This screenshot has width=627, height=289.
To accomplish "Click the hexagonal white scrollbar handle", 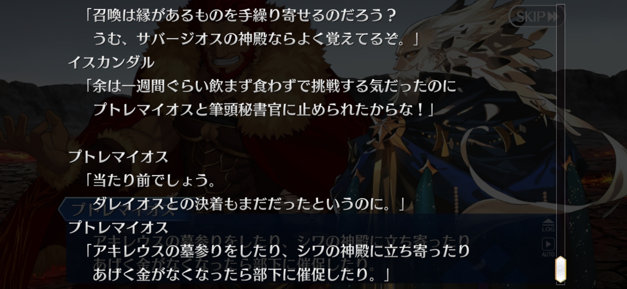I will pyautogui.click(x=561, y=269).
